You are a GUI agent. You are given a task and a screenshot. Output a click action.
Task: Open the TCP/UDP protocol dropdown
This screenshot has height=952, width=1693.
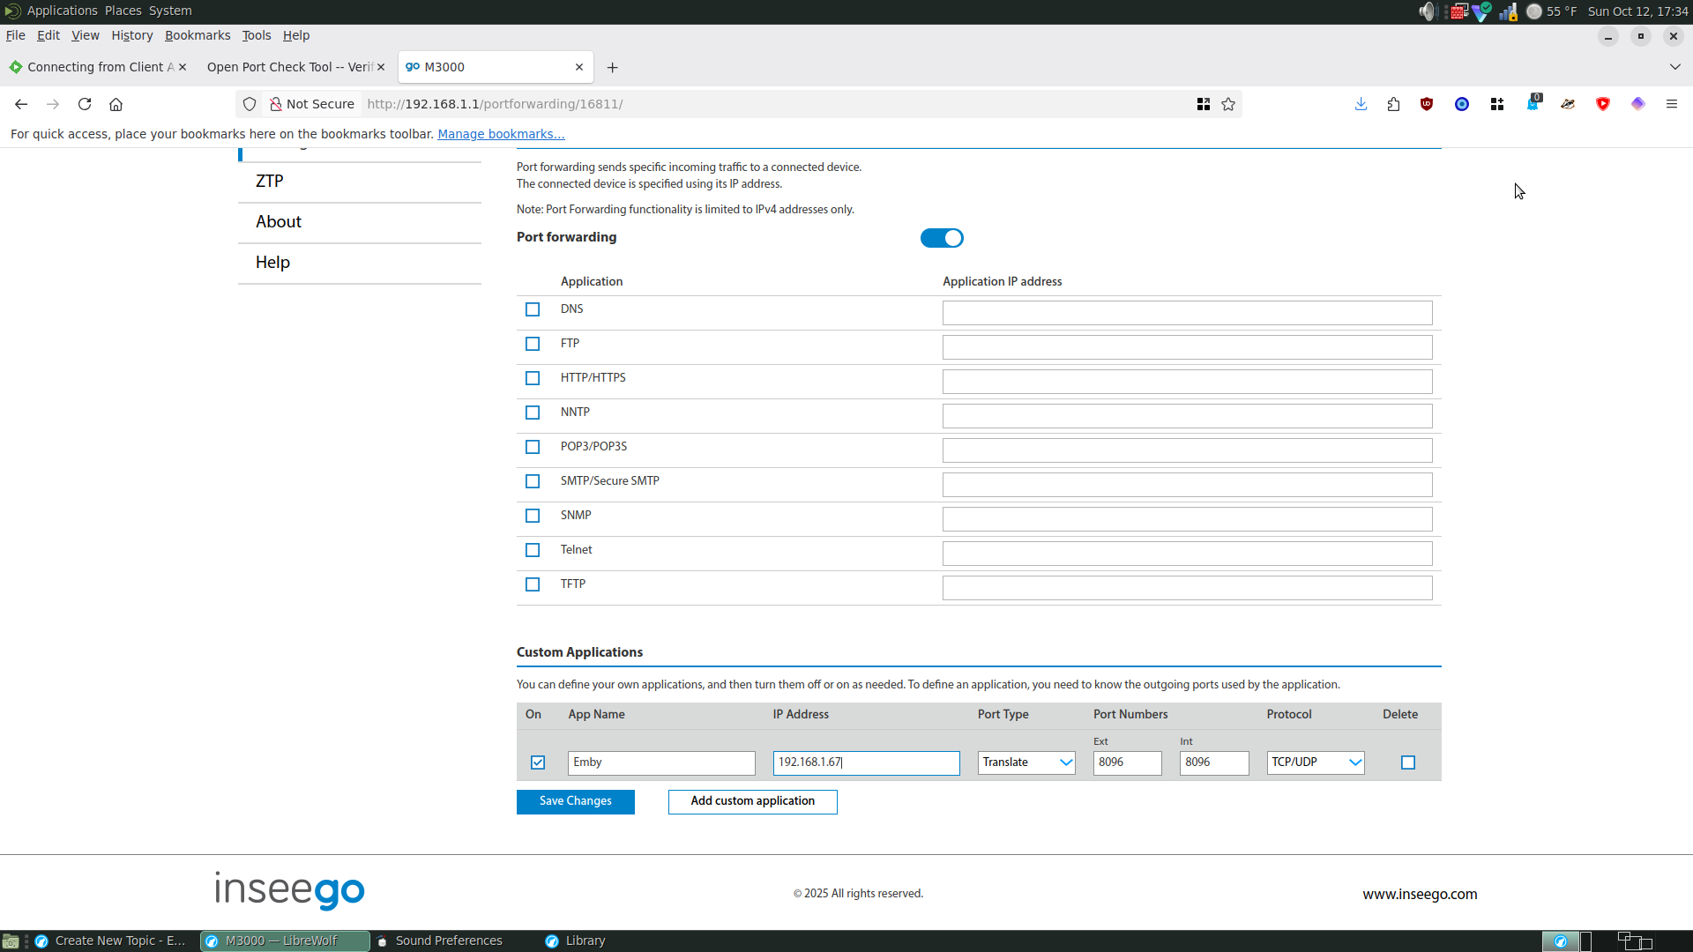point(1316,762)
